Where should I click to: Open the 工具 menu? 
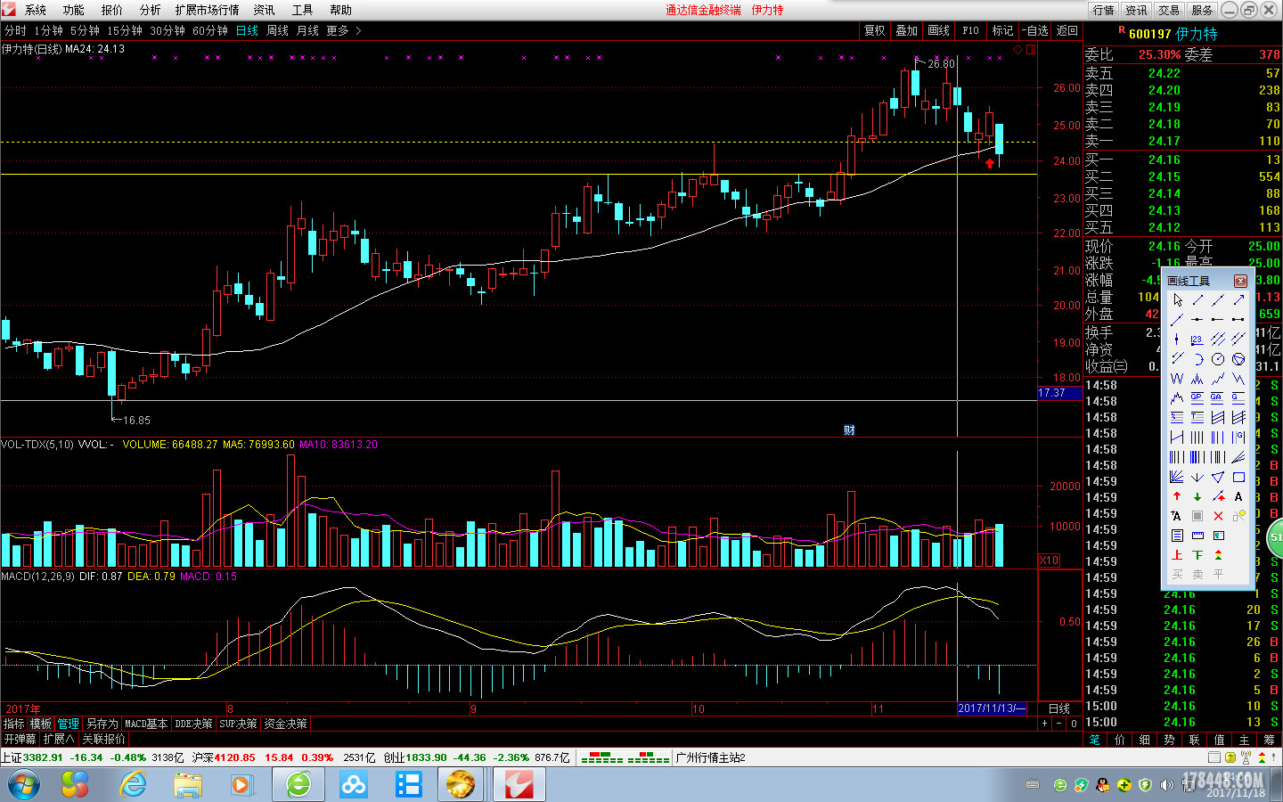pos(303,10)
